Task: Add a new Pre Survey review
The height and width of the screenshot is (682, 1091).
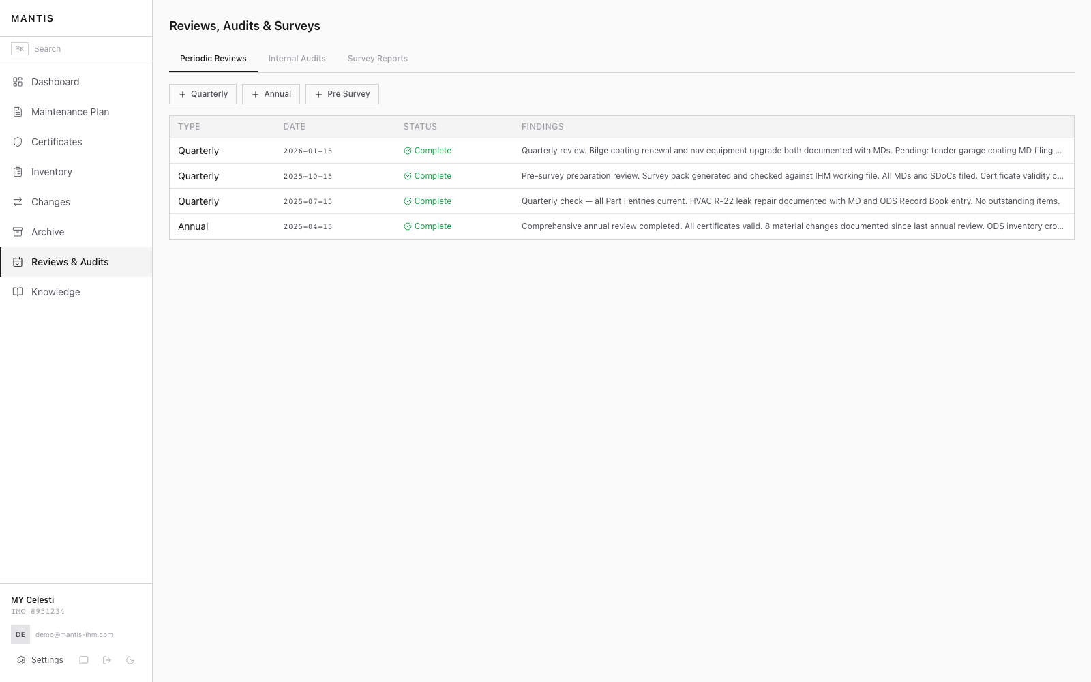Action: tap(342, 94)
